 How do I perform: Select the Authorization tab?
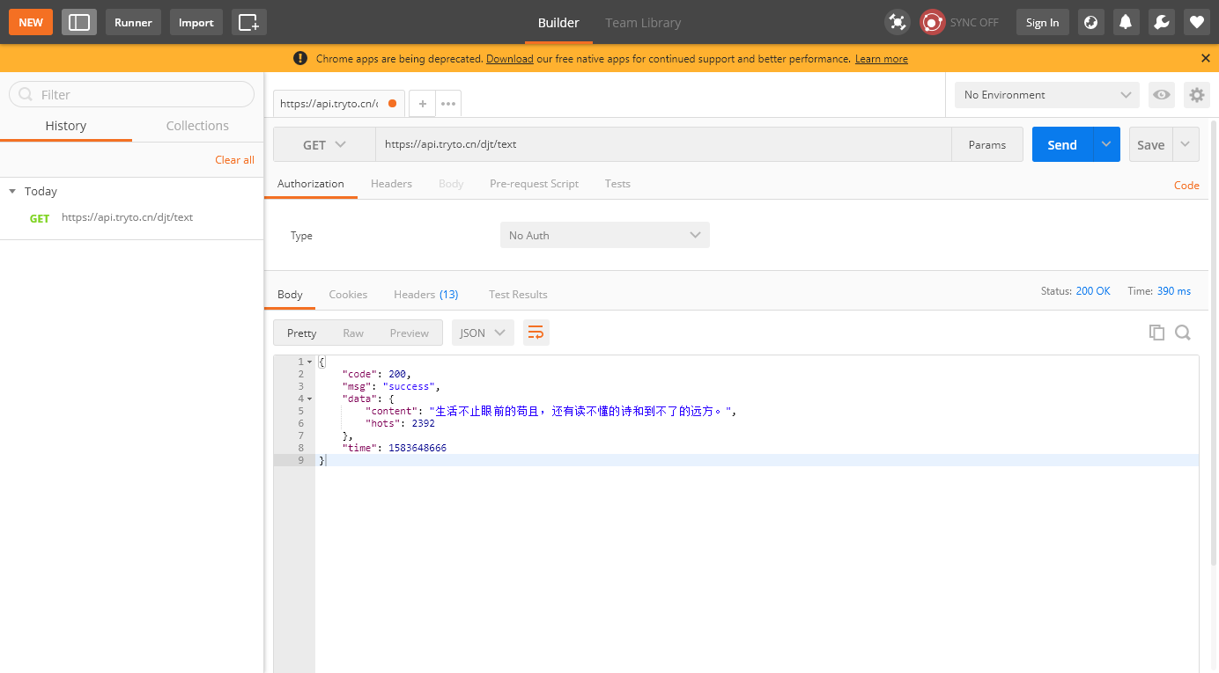pos(311,184)
